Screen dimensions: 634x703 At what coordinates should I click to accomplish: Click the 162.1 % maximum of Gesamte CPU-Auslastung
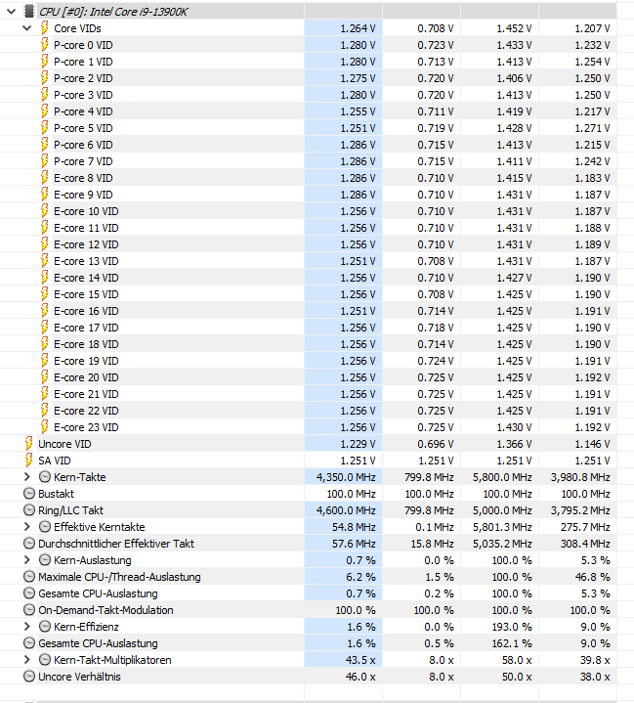pyautogui.click(x=512, y=643)
